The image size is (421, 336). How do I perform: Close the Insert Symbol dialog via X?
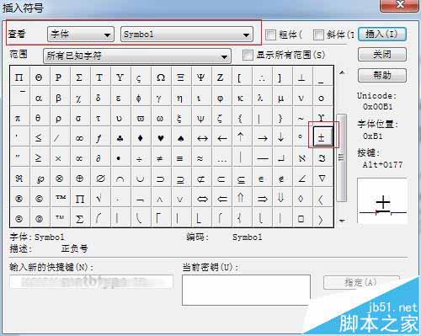[399, 5]
